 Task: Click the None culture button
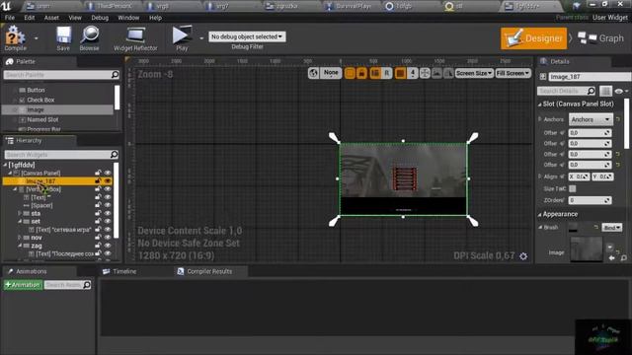331,73
